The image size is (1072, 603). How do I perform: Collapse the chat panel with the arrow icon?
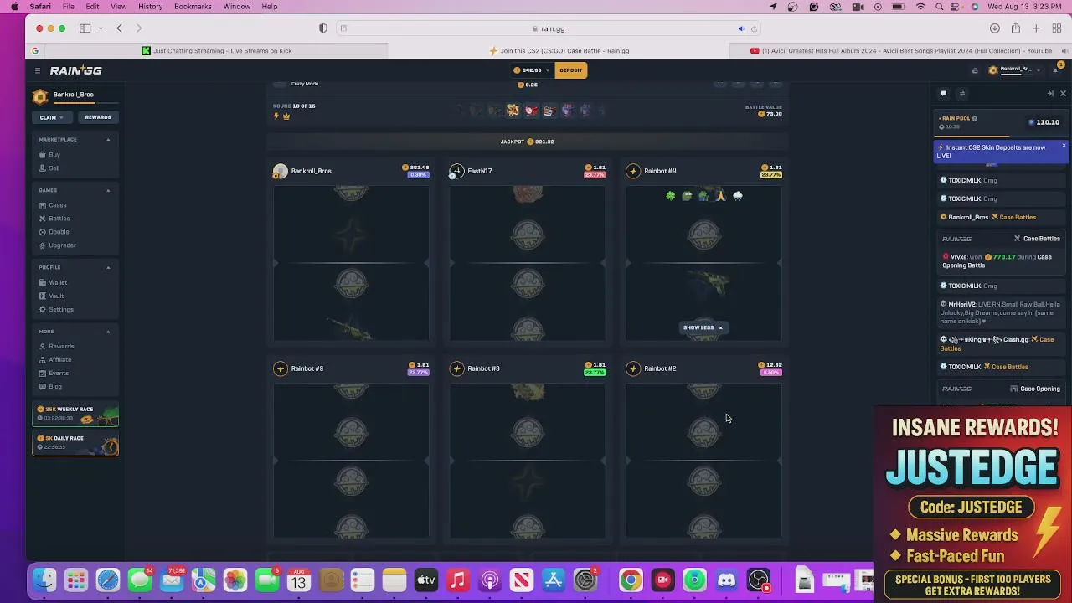1050,94
